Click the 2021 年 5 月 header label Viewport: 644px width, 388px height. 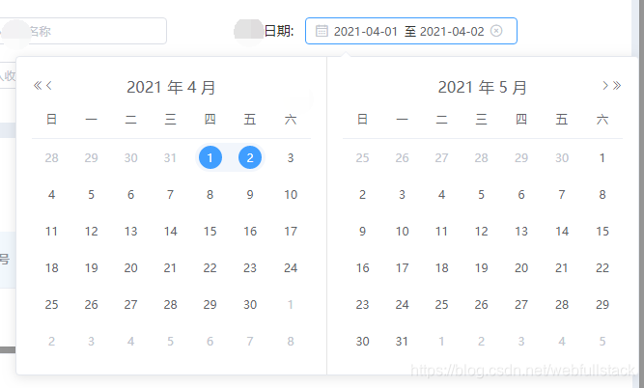(482, 88)
